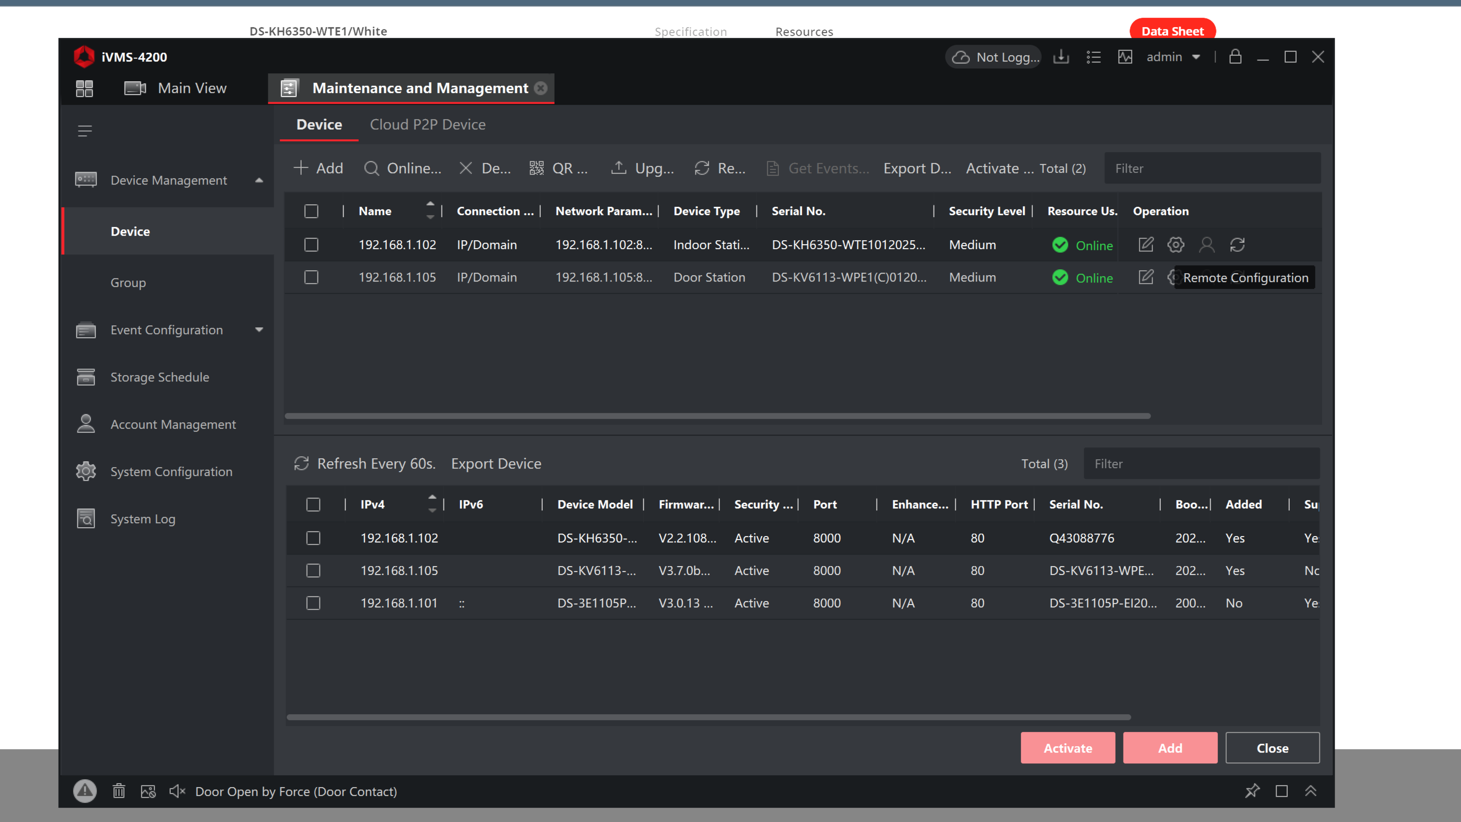Open Storage Schedule in the sidebar
Viewport: 1461px width, 822px height.
coord(159,377)
